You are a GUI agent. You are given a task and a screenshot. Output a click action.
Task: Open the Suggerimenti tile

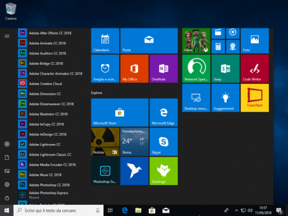(225, 98)
